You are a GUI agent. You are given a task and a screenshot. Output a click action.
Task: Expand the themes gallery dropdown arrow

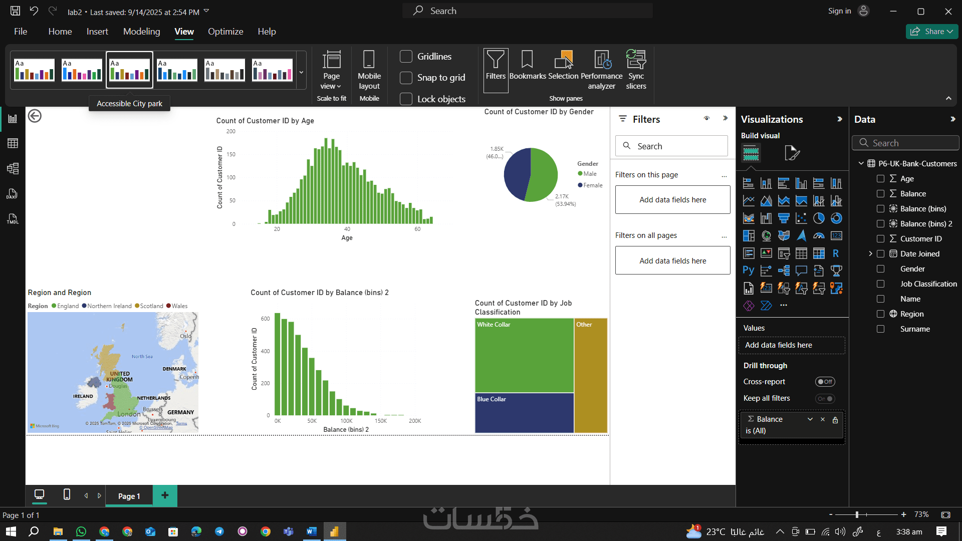tap(301, 72)
